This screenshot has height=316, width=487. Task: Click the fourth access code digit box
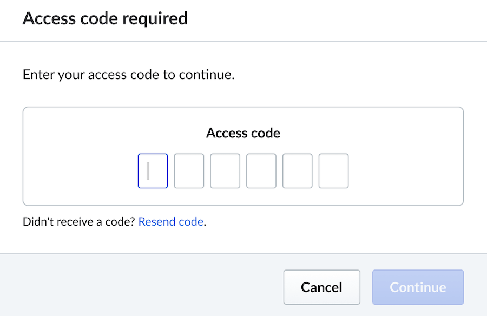pos(261,171)
